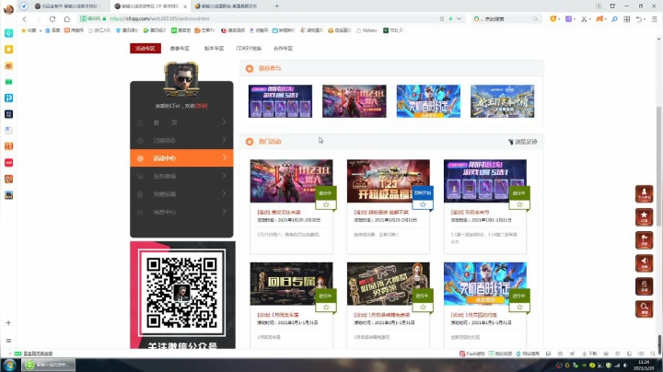The height and width of the screenshot is (372, 663).
Task: Open the 灵狐者的约定 banner in 推荐参与 row
Action: (x=428, y=101)
